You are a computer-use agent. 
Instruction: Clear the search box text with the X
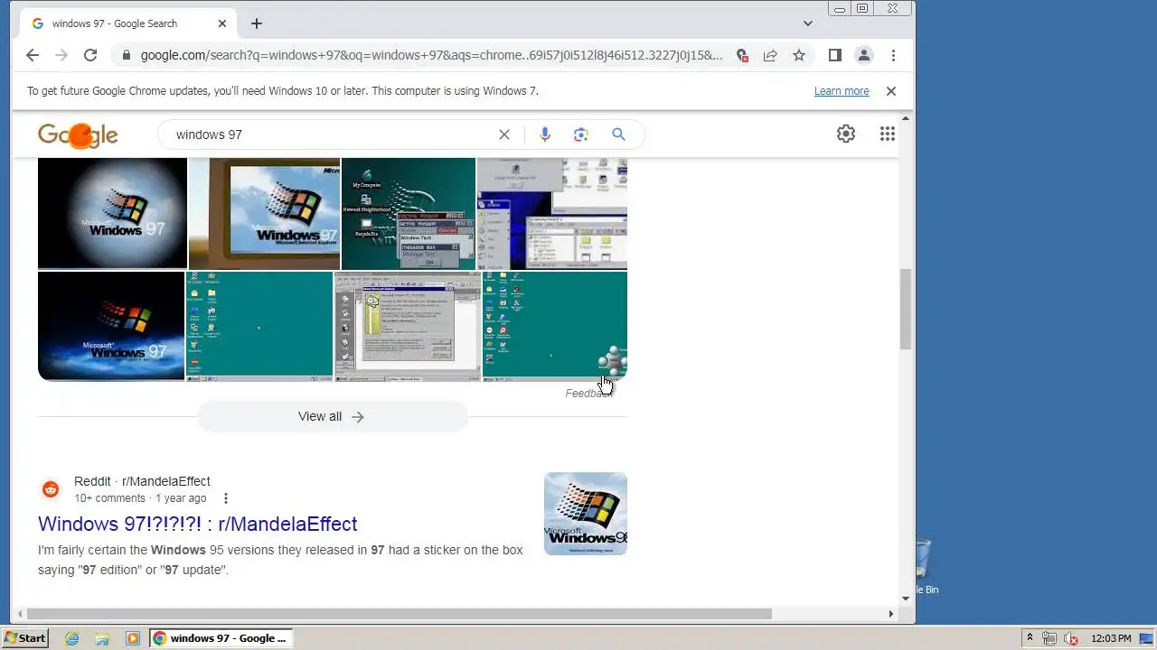504,135
